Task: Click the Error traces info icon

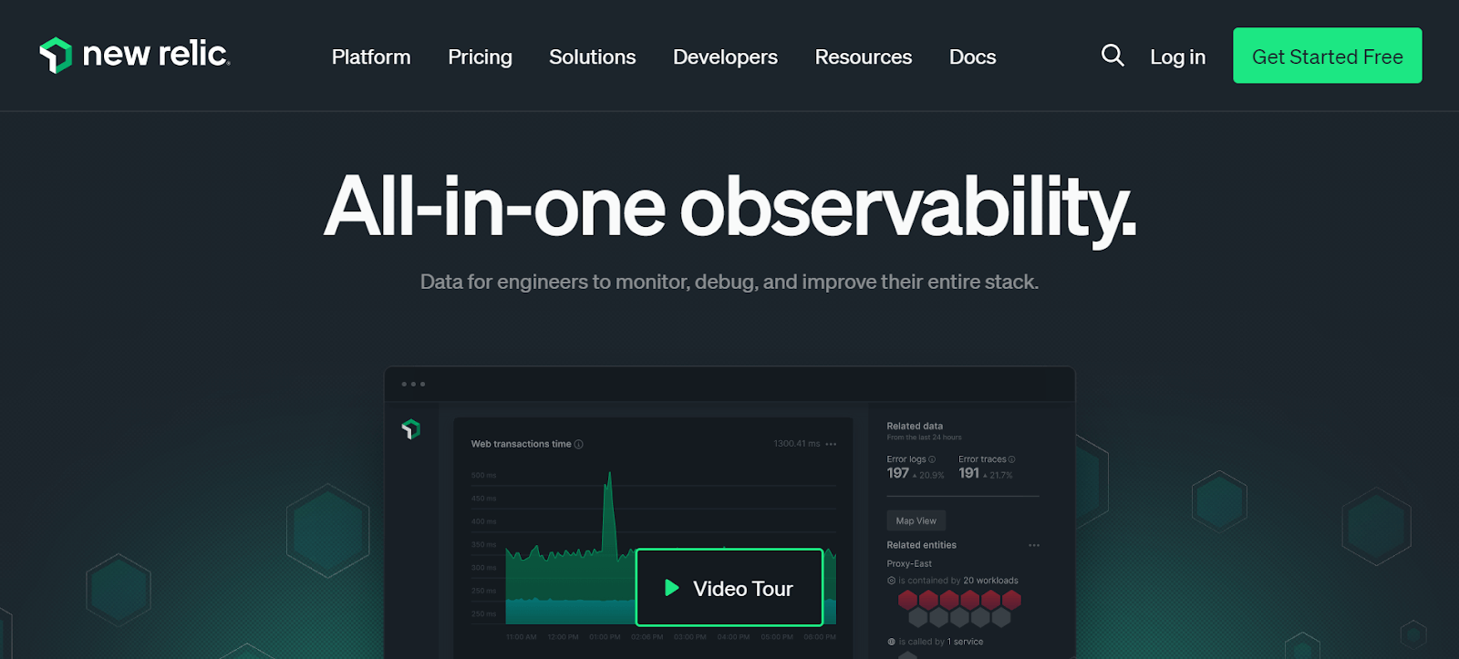Action: pos(1012,459)
